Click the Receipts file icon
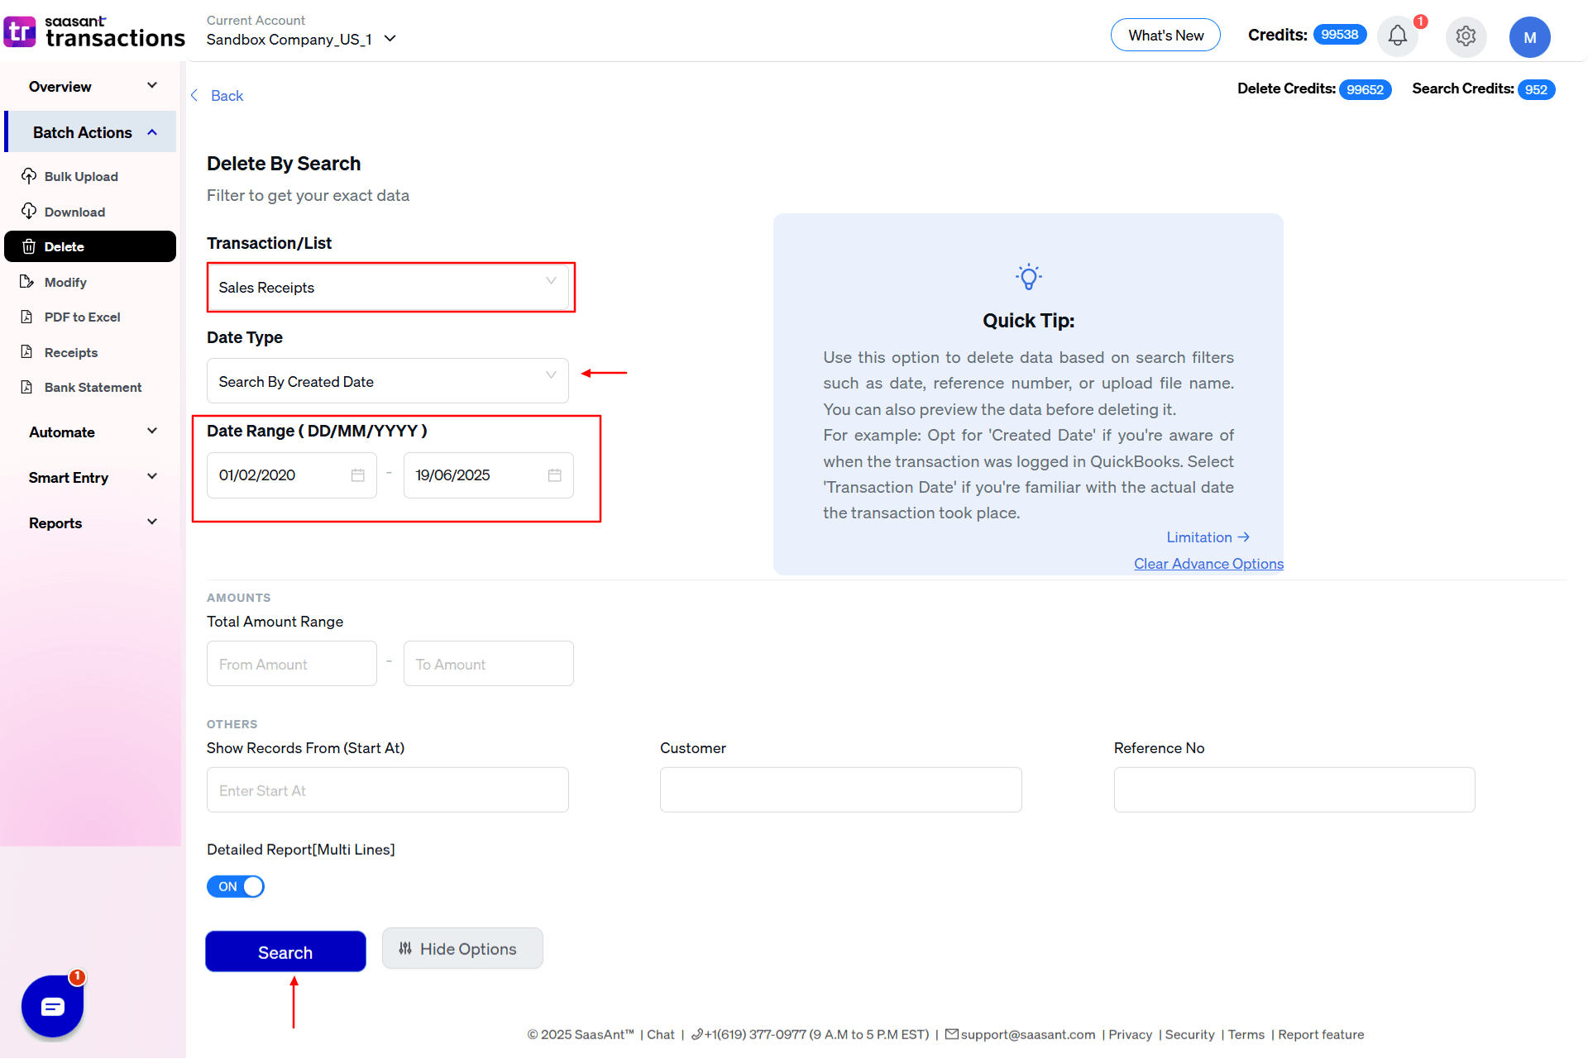Screen dimensions: 1588x1059 [26, 352]
